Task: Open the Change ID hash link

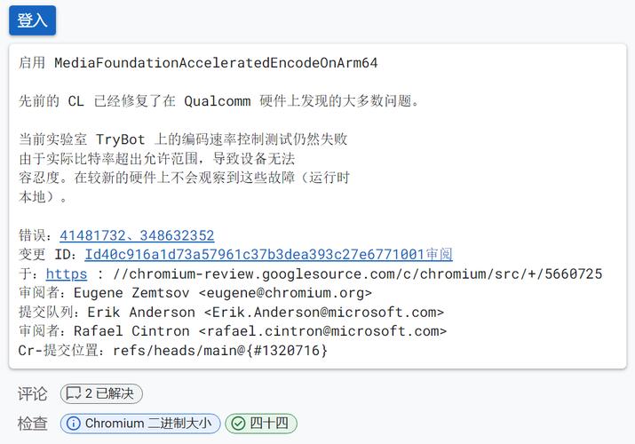Action: point(254,255)
